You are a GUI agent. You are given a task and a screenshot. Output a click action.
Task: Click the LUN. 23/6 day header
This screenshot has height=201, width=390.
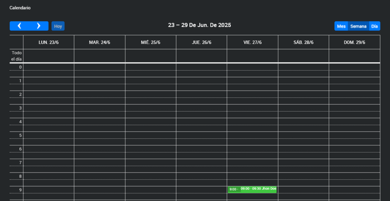pyautogui.click(x=49, y=42)
